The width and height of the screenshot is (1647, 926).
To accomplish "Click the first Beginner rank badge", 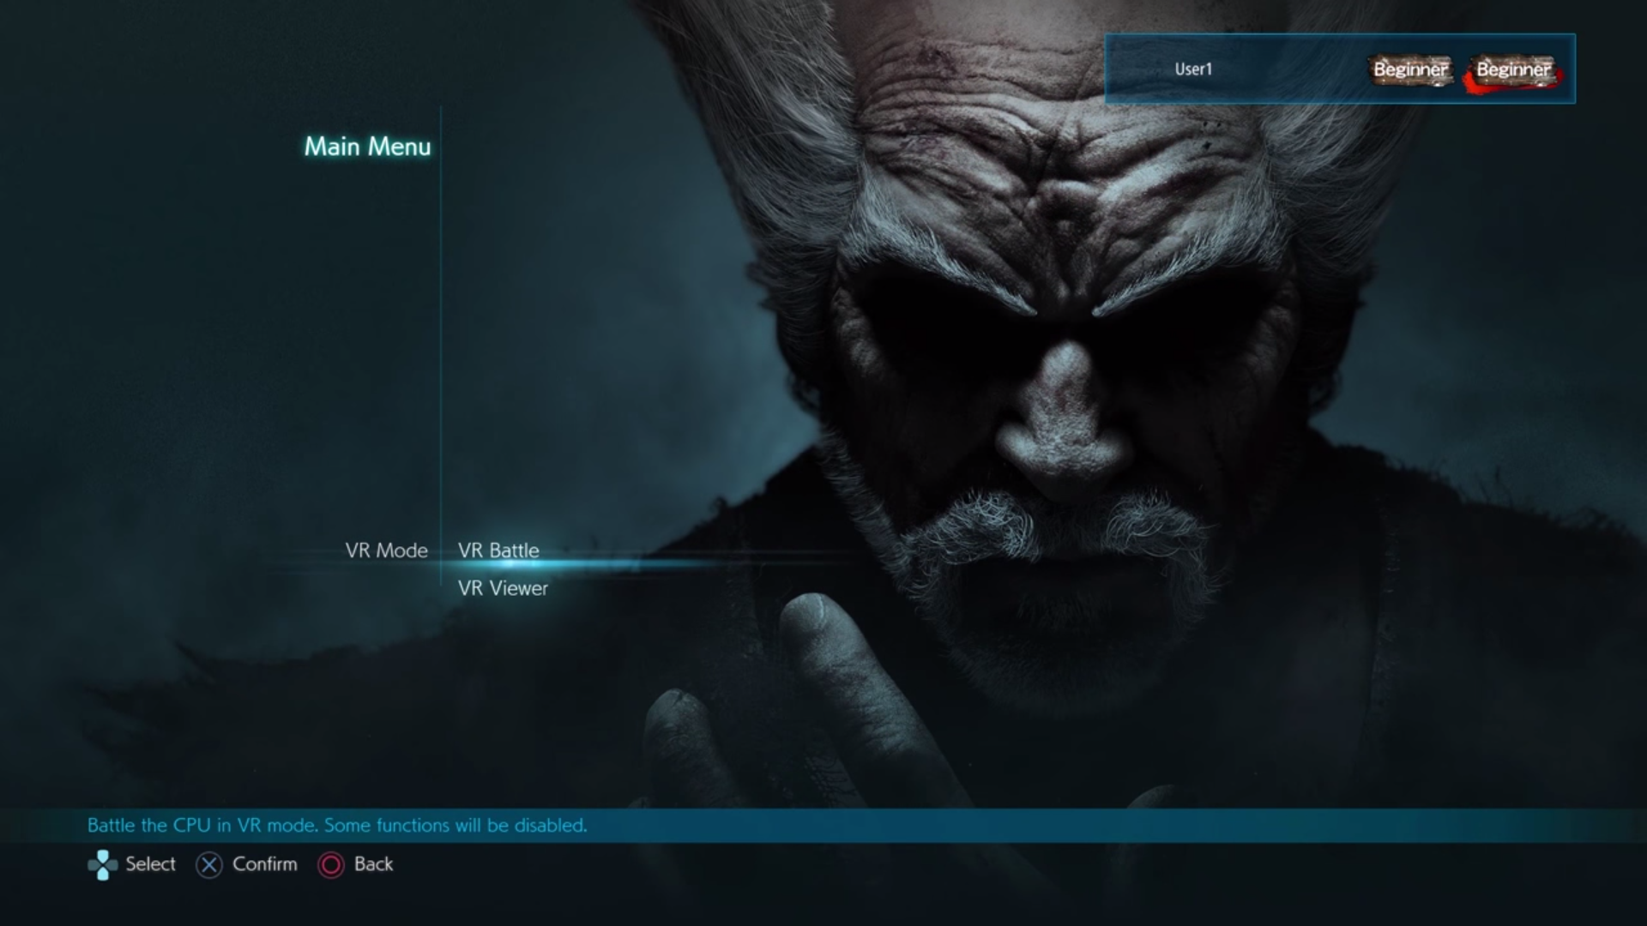I will point(1411,69).
